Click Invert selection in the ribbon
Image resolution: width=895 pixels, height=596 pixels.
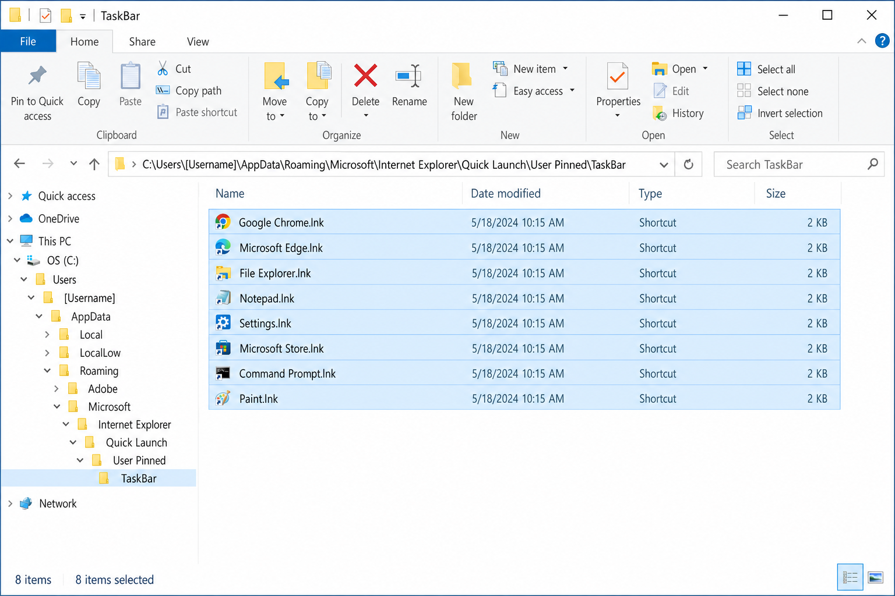(780, 113)
